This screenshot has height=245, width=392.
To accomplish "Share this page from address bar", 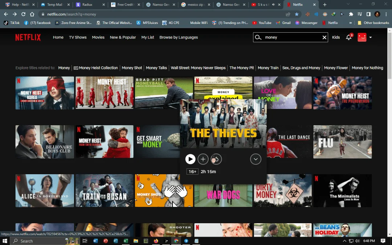I will 288,14.
